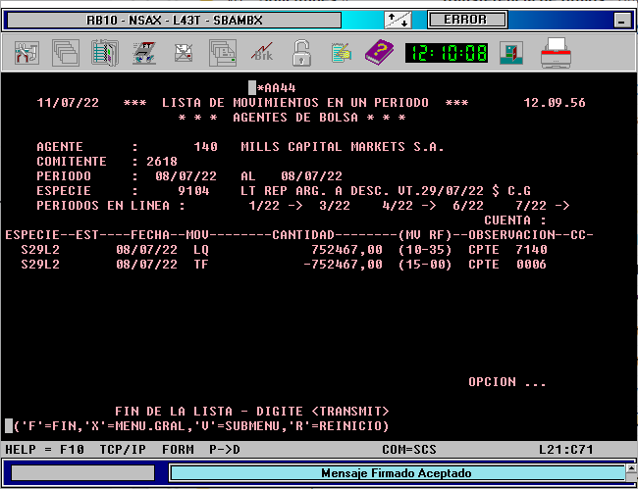This screenshot has height=489, width=638.
Task: Click the 'CPTE 7140' observation
Action: click(507, 249)
